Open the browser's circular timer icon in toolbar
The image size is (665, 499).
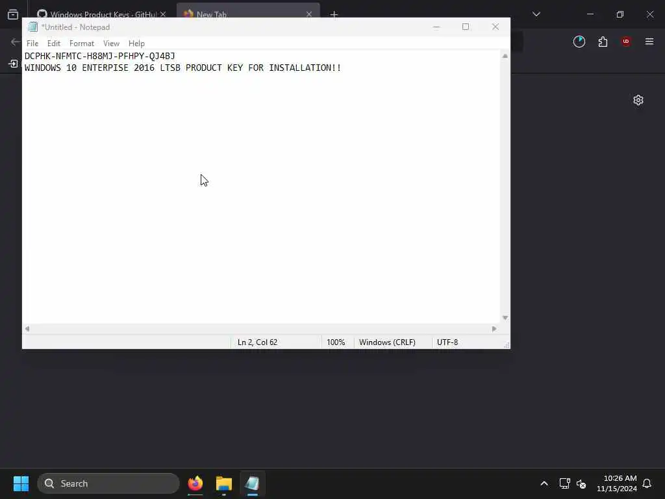point(579,42)
